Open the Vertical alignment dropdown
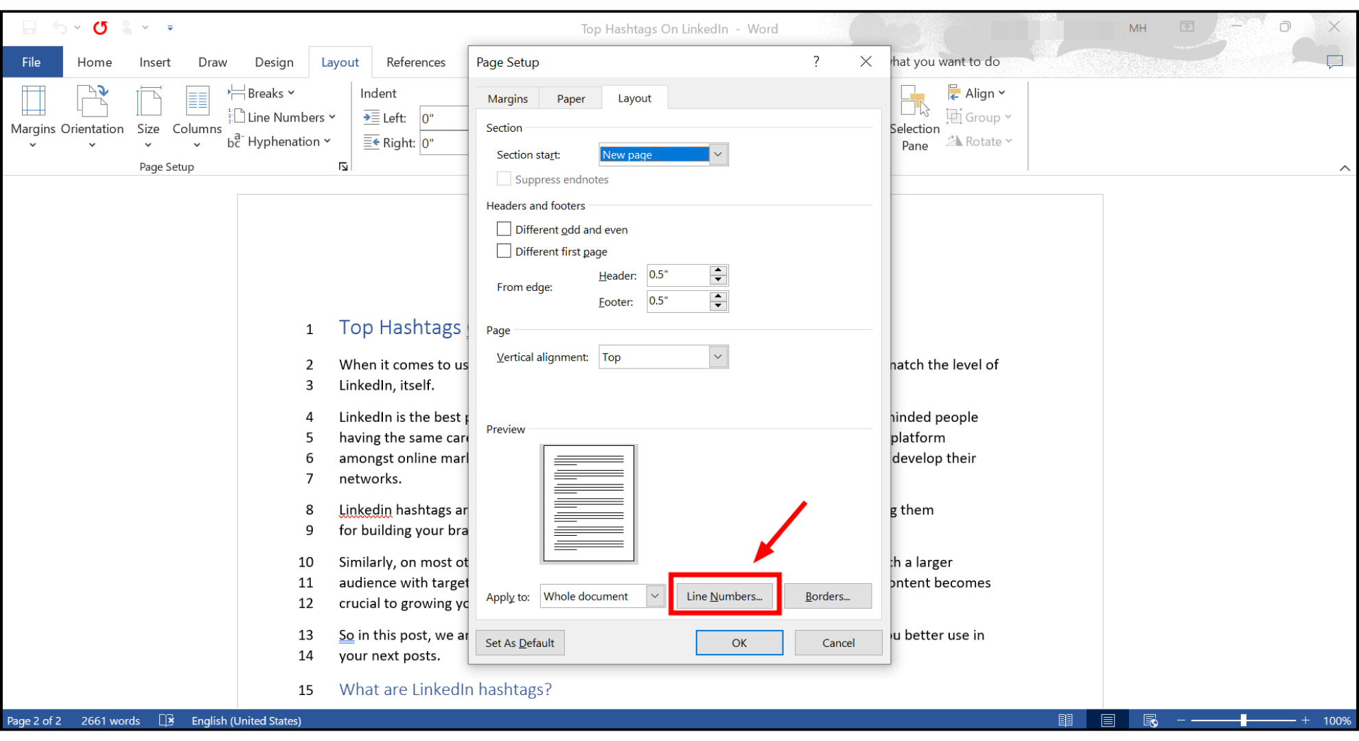1359x741 pixels. [718, 357]
